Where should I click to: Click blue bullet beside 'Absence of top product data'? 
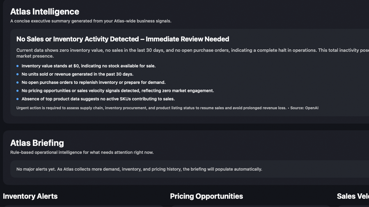point(18,99)
